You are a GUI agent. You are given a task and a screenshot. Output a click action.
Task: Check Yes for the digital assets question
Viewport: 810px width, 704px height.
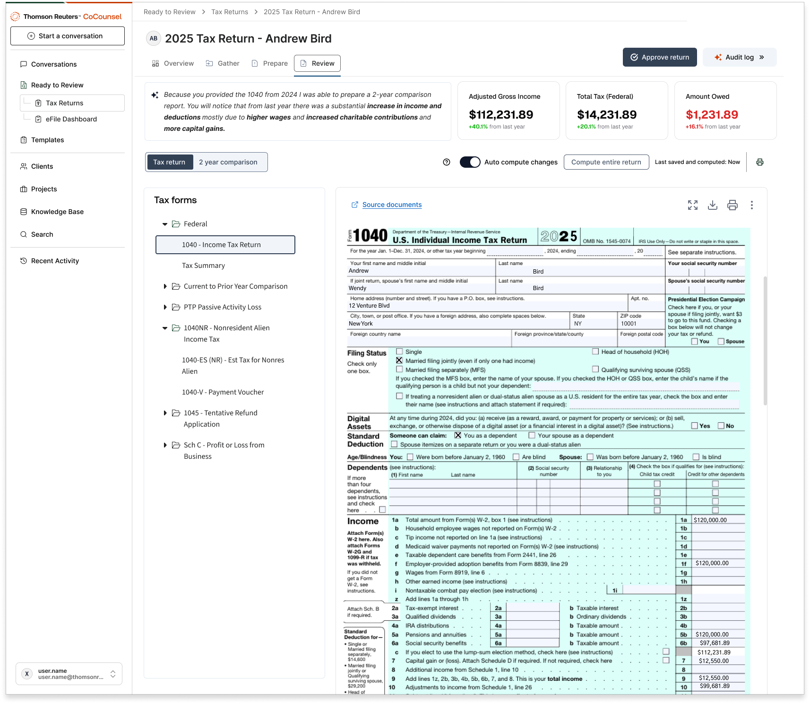(x=695, y=425)
